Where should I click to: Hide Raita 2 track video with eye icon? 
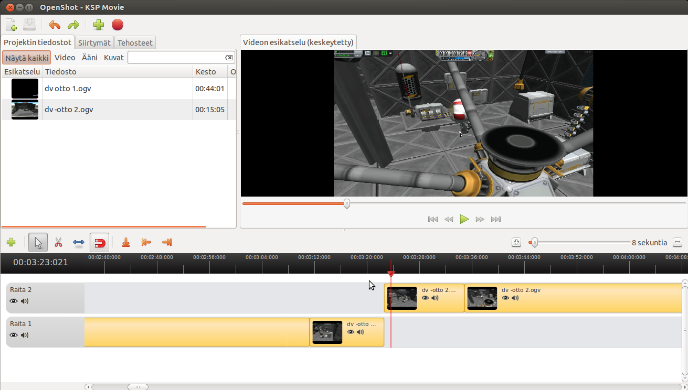[14, 301]
